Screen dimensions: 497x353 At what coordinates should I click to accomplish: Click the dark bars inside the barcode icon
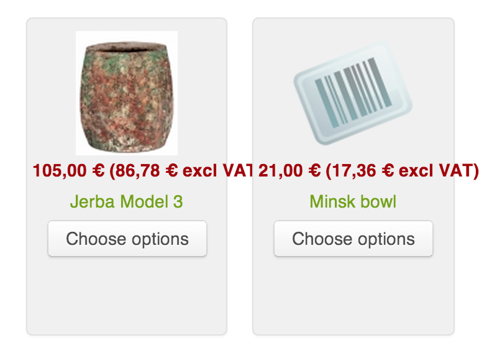coord(353,92)
